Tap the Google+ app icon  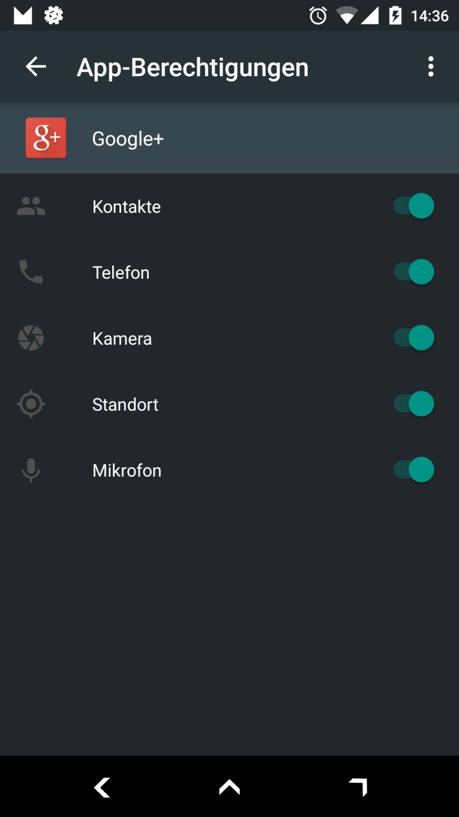[x=46, y=138]
